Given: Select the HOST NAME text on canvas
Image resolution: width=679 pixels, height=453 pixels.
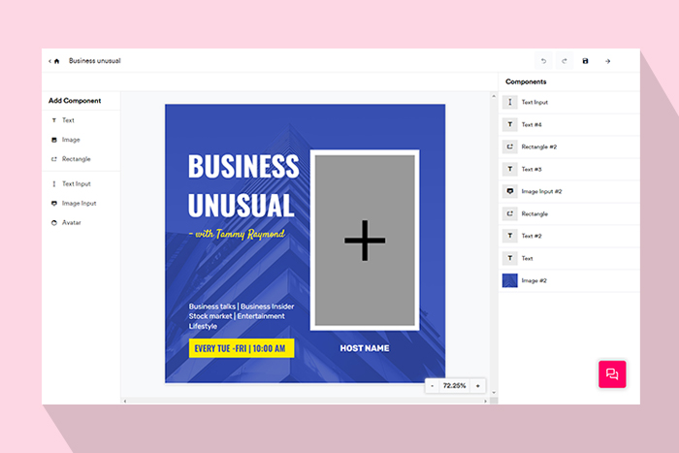Looking at the screenshot, I should tap(365, 348).
